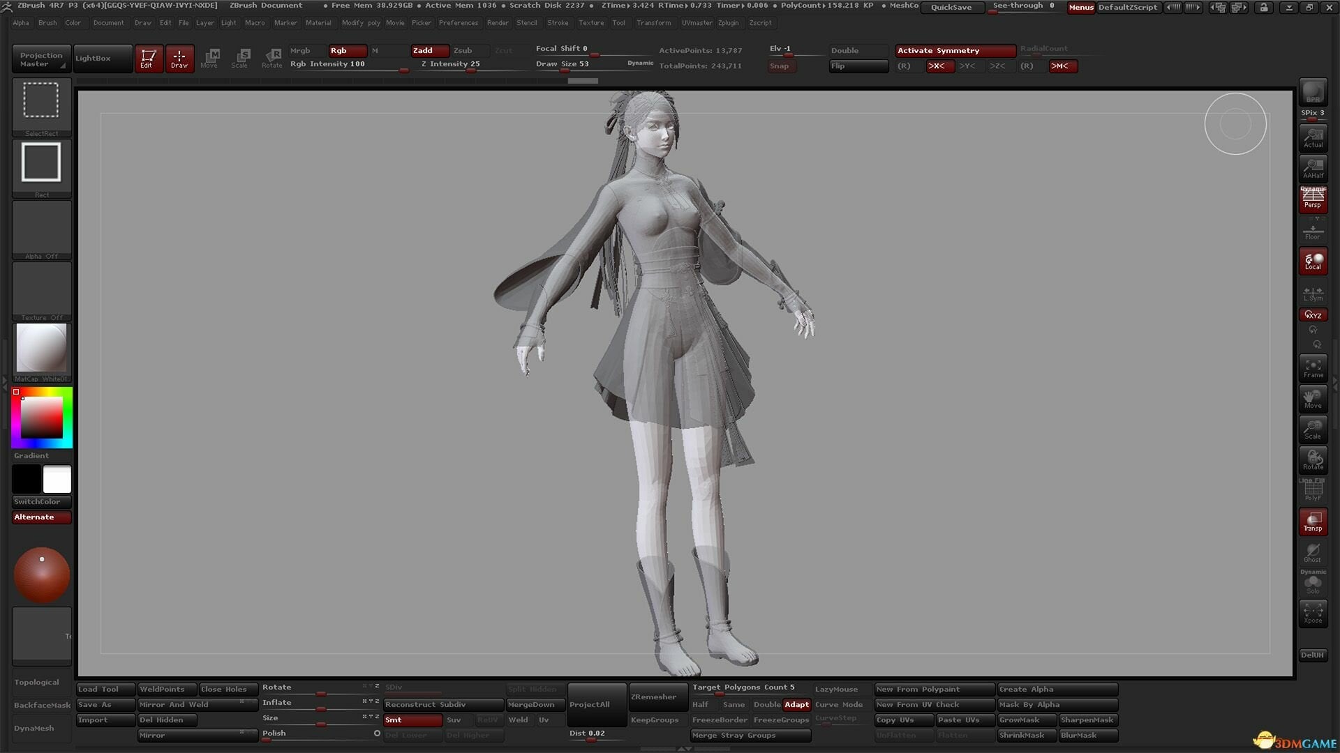
Task: Open the SelectRect brush thumbnail
Action: (42, 107)
